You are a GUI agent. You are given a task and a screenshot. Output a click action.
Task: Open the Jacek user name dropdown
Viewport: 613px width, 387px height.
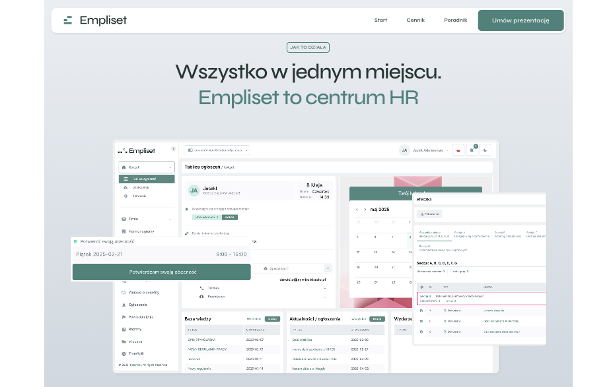pyautogui.click(x=431, y=150)
